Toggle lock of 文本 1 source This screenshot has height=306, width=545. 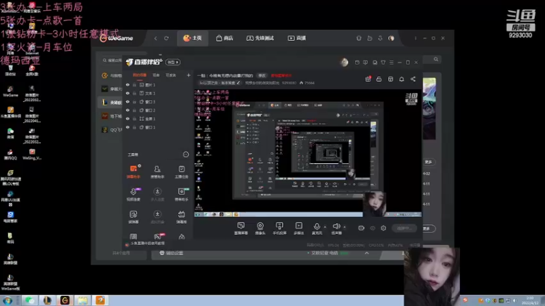[x=134, y=93]
